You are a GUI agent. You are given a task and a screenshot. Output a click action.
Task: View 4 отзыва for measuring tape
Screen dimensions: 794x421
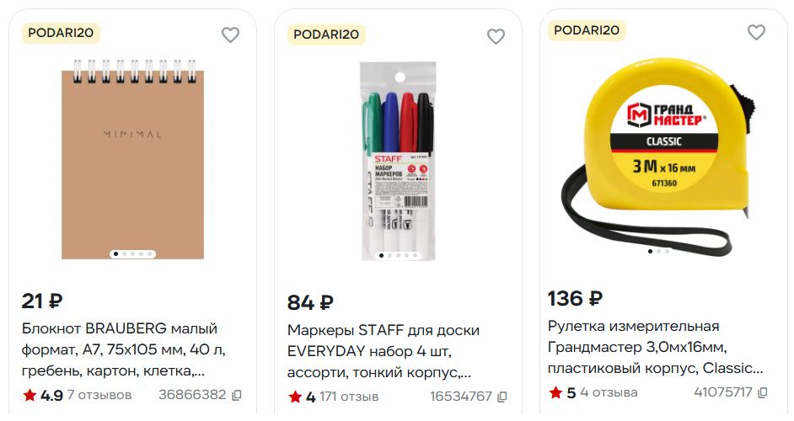pos(609,392)
